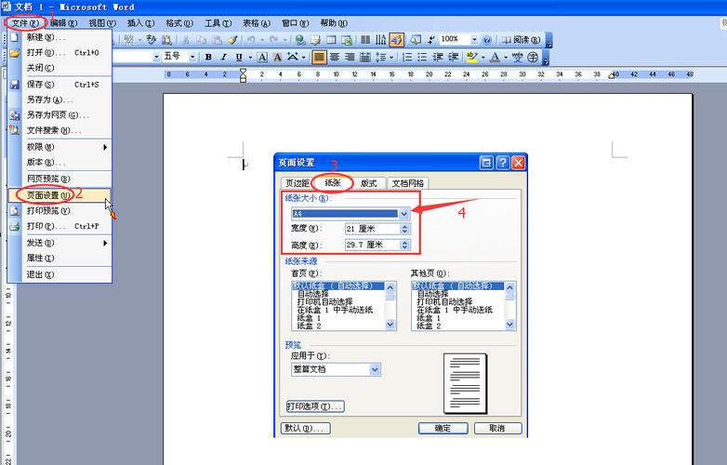Apply italic formatting

(x=224, y=57)
